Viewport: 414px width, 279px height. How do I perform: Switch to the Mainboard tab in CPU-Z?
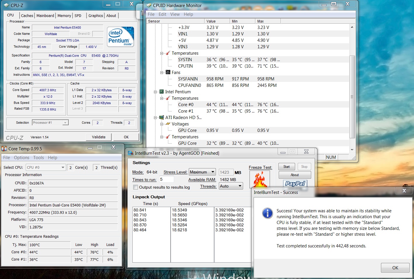point(45,16)
